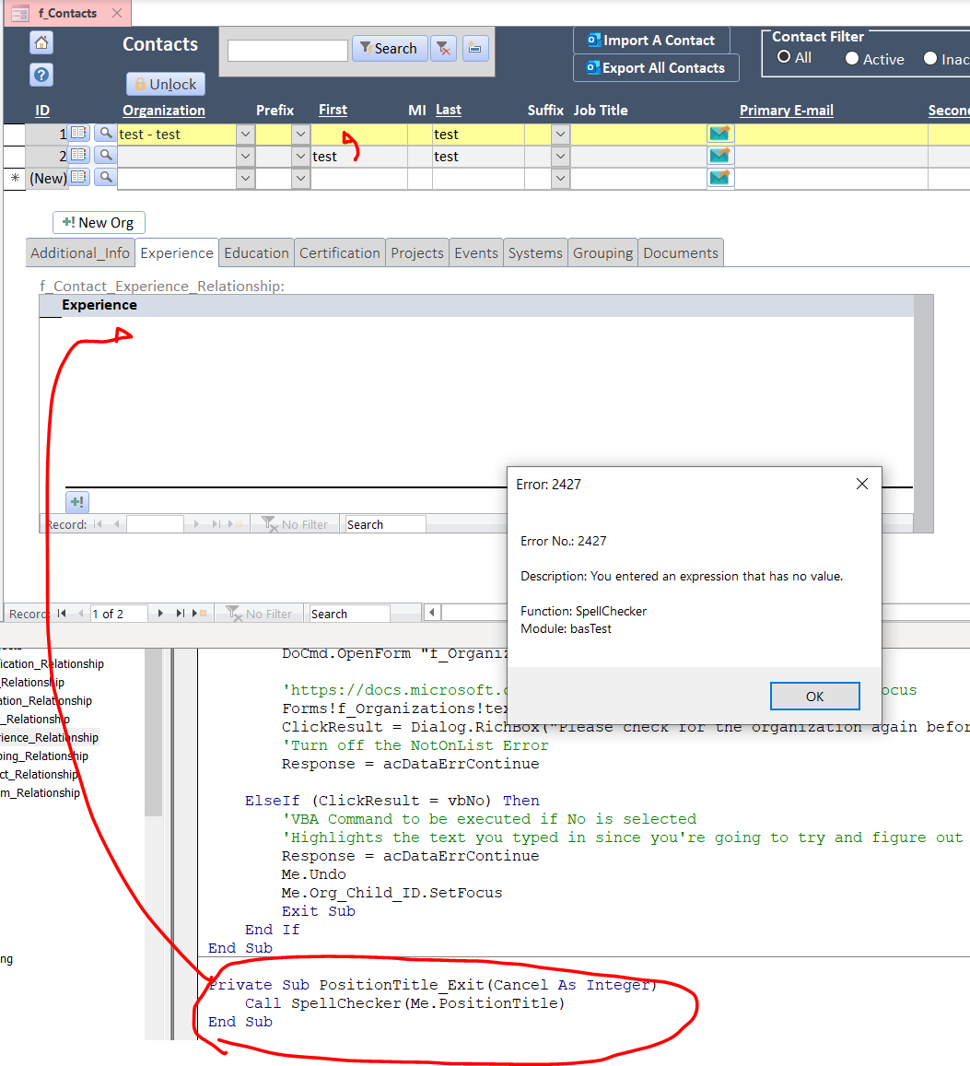Expand Prefix dropdown for contact 2

coord(300,156)
